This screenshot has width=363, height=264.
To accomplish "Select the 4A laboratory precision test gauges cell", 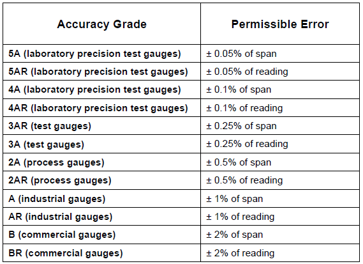I will (101, 89).
